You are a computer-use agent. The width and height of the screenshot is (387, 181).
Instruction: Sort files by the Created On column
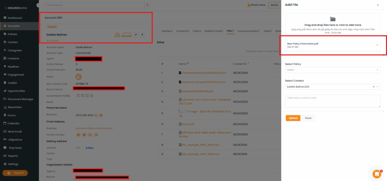tap(241, 64)
